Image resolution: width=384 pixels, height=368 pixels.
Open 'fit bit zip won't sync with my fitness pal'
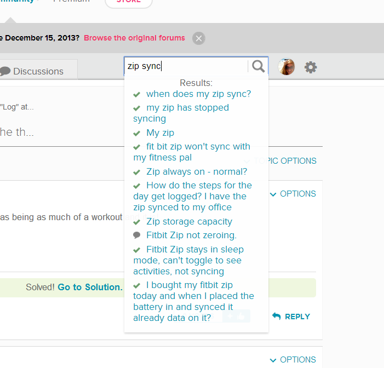pos(192,152)
